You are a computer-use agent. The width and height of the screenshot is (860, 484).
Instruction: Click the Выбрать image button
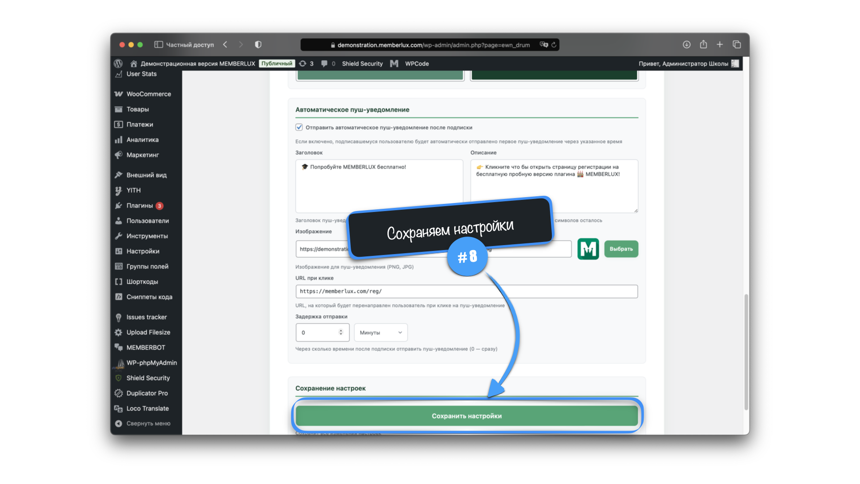tap(621, 249)
